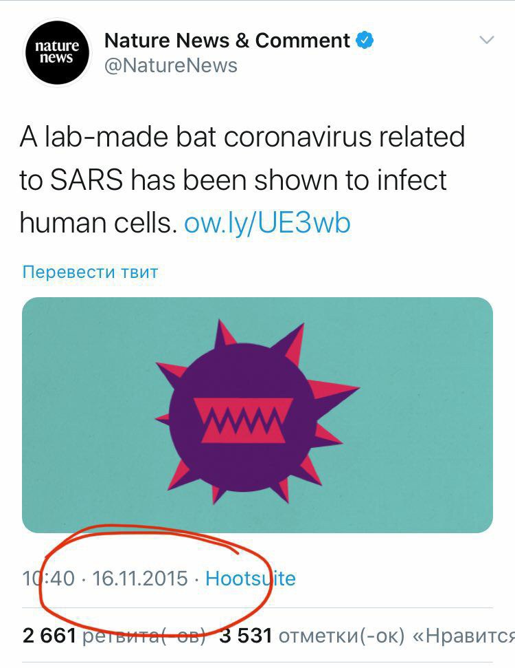515x668 pixels.
Task: Open the ow.ly/UE3wb link
Action: (x=267, y=224)
